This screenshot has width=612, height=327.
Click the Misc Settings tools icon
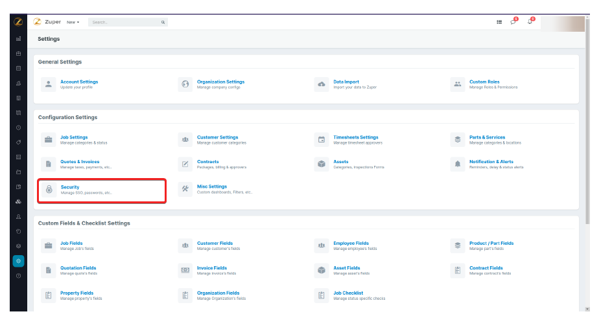(185, 189)
